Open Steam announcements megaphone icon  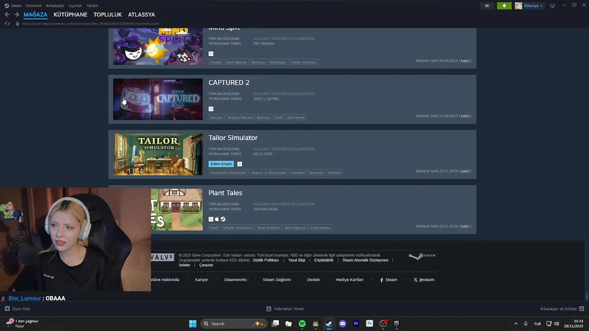(x=487, y=6)
